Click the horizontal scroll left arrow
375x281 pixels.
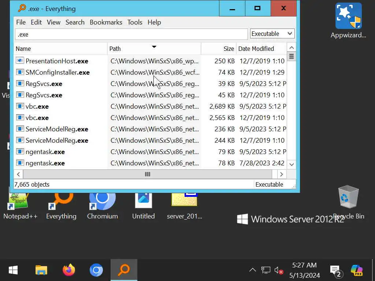[x=18, y=174]
